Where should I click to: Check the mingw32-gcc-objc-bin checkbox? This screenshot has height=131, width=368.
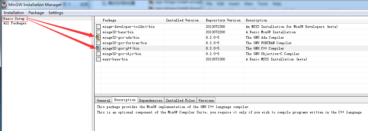click(98, 54)
